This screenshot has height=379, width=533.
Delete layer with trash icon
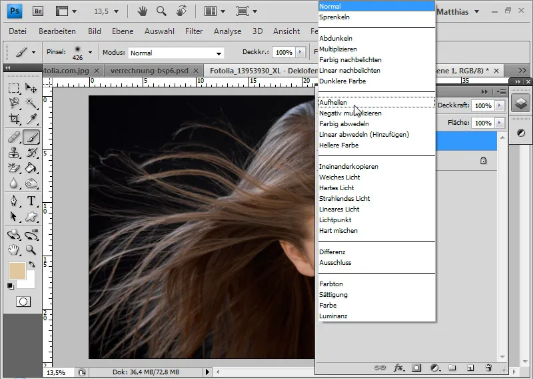tap(488, 368)
